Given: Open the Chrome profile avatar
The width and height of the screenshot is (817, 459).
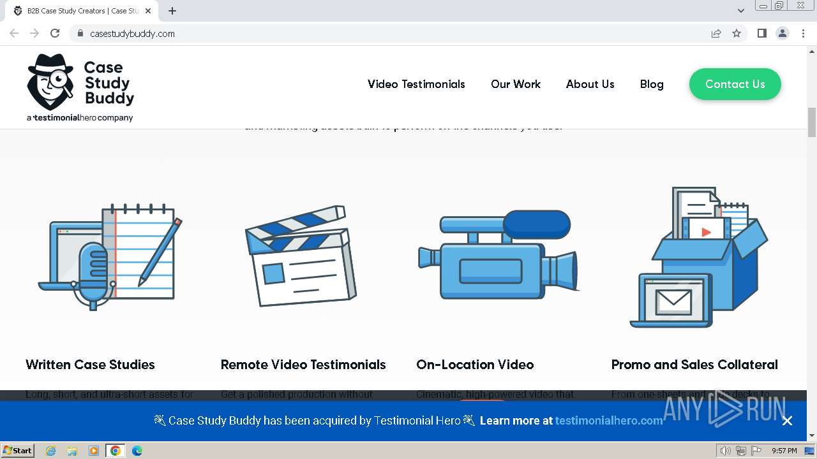Looking at the screenshot, I should pyautogui.click(x=783, y=33).
